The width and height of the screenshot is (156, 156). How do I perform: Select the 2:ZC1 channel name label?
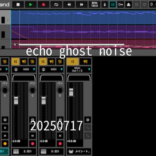[24, 151]
